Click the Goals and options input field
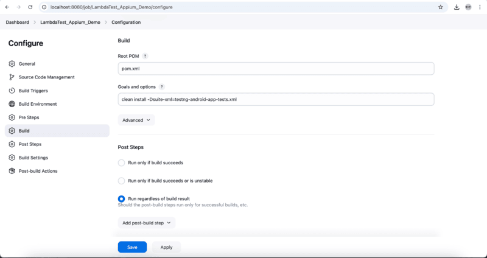487x258 pixels. click(x=276, y=99)
